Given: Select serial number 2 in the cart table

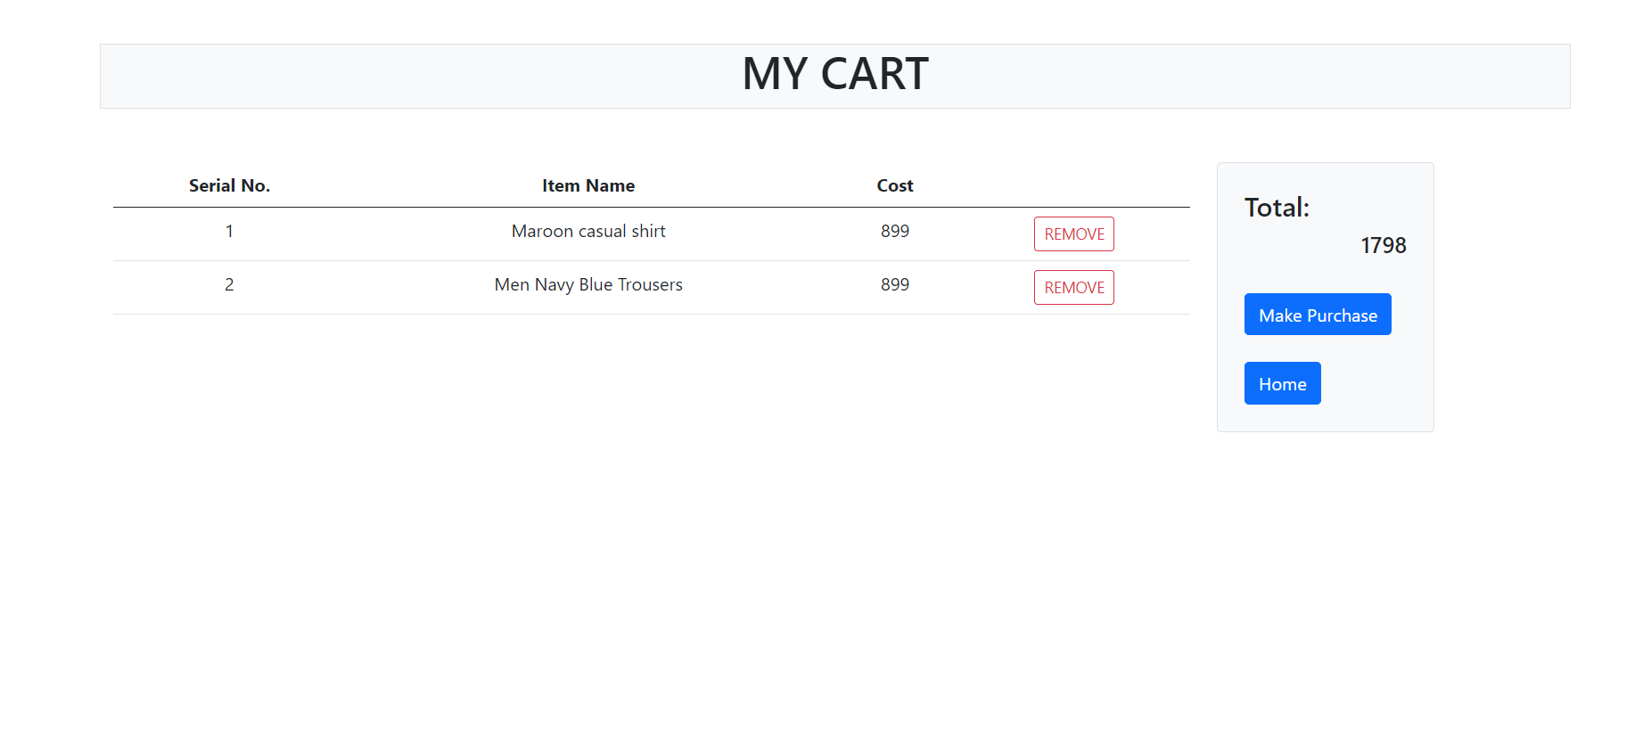Looking at the screenshot, I should tap(229, 284).
